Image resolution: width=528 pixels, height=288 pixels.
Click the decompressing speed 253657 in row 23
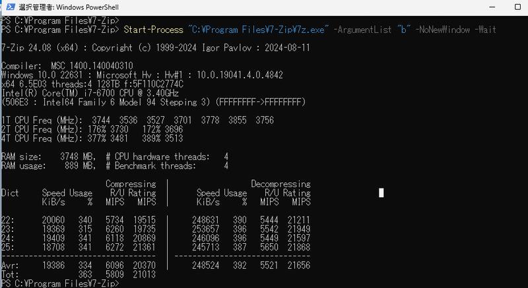click(x=206, y=229)
